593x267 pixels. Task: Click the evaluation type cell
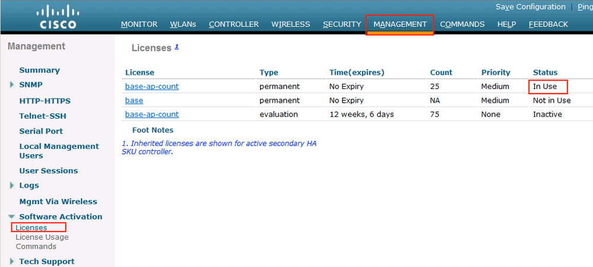[278, 114]
